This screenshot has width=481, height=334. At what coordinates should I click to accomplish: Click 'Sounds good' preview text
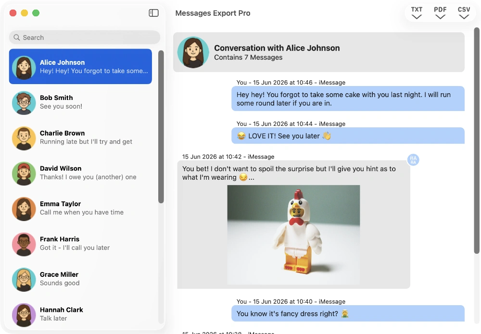pyautogui.click(x=60, y=283)
